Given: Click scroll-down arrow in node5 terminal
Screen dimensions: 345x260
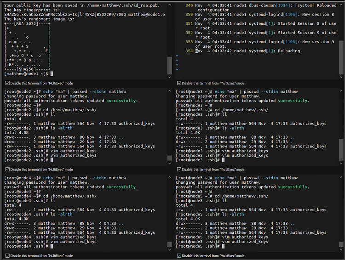Looking at the screenshot, I should (x=341, y=250).
